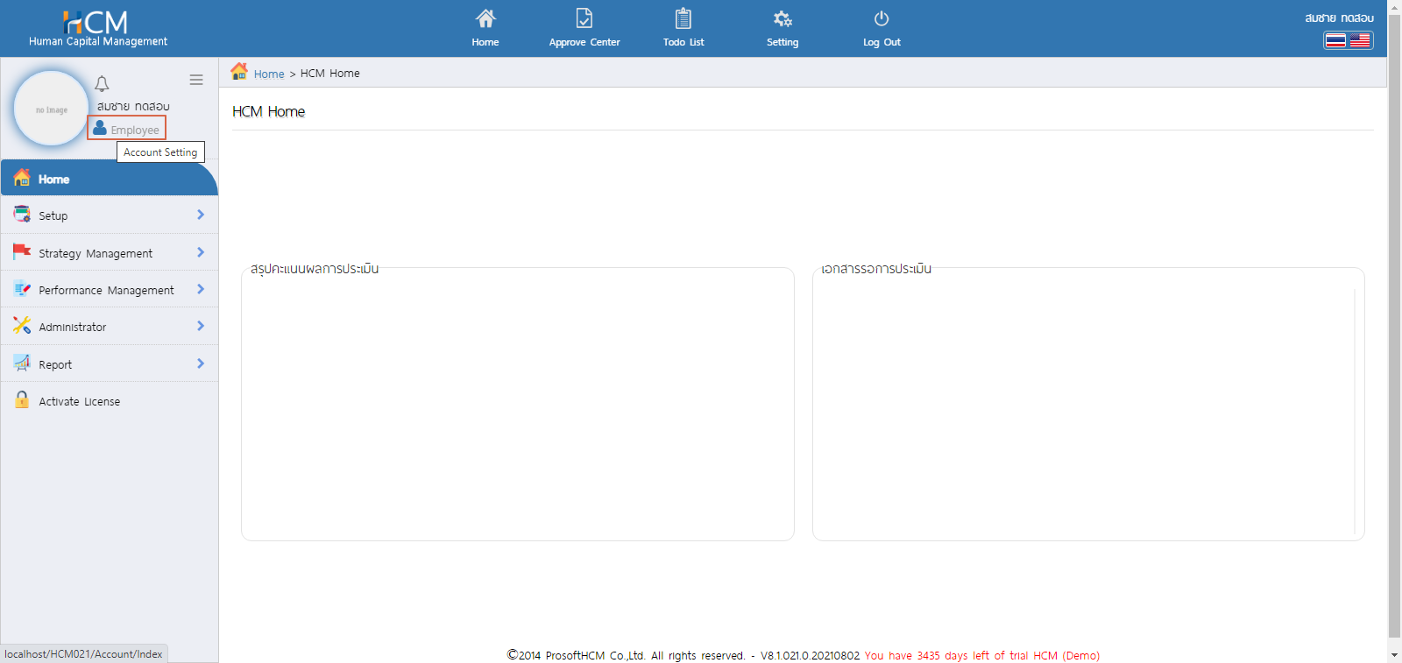Open Report menu item

[x=109, y=363]
